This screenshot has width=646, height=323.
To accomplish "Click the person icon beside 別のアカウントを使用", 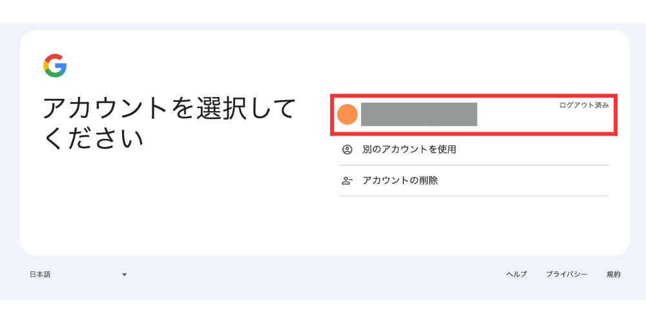I will [347, 149].
